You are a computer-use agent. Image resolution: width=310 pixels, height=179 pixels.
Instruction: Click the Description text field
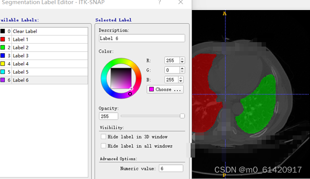142,38
